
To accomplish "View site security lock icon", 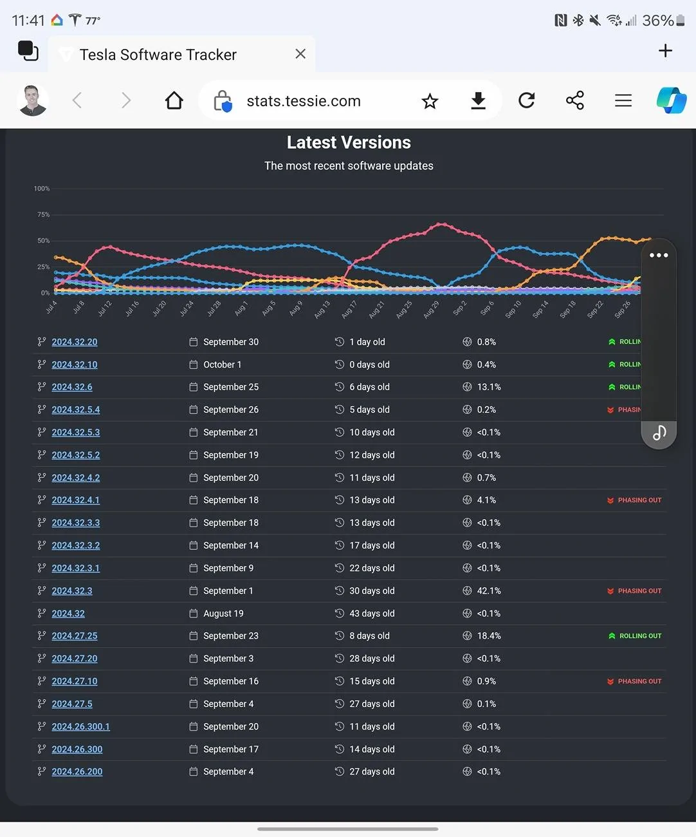I will 223,101.
